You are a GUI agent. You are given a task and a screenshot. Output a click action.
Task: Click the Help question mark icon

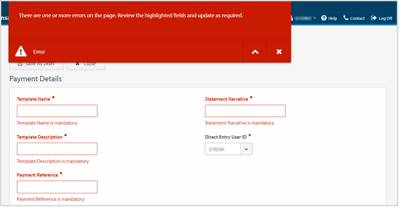pyautogui.click(x=324, y=18)
